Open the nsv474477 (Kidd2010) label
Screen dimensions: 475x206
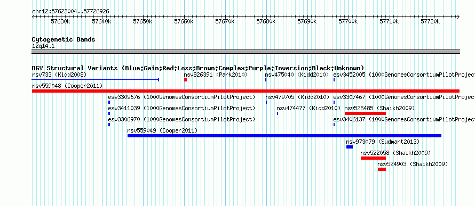point(308,109)
